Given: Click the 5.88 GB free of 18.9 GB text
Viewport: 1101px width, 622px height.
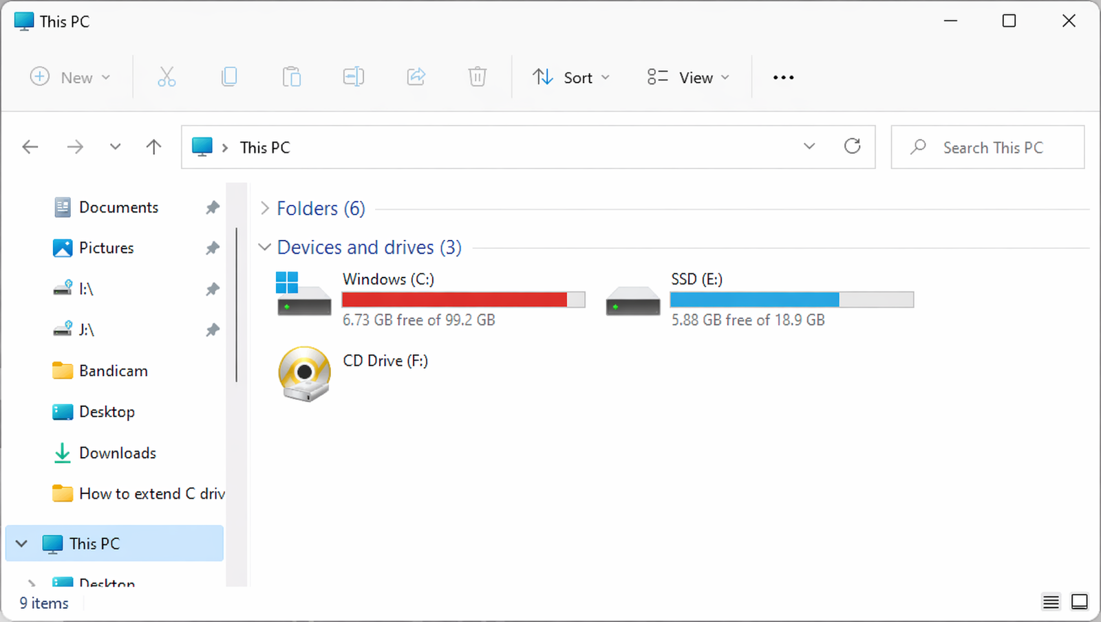Looking at the screenshot, I should tap(748, 320).
